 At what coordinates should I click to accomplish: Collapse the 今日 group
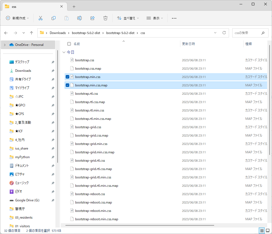(64, 52)
